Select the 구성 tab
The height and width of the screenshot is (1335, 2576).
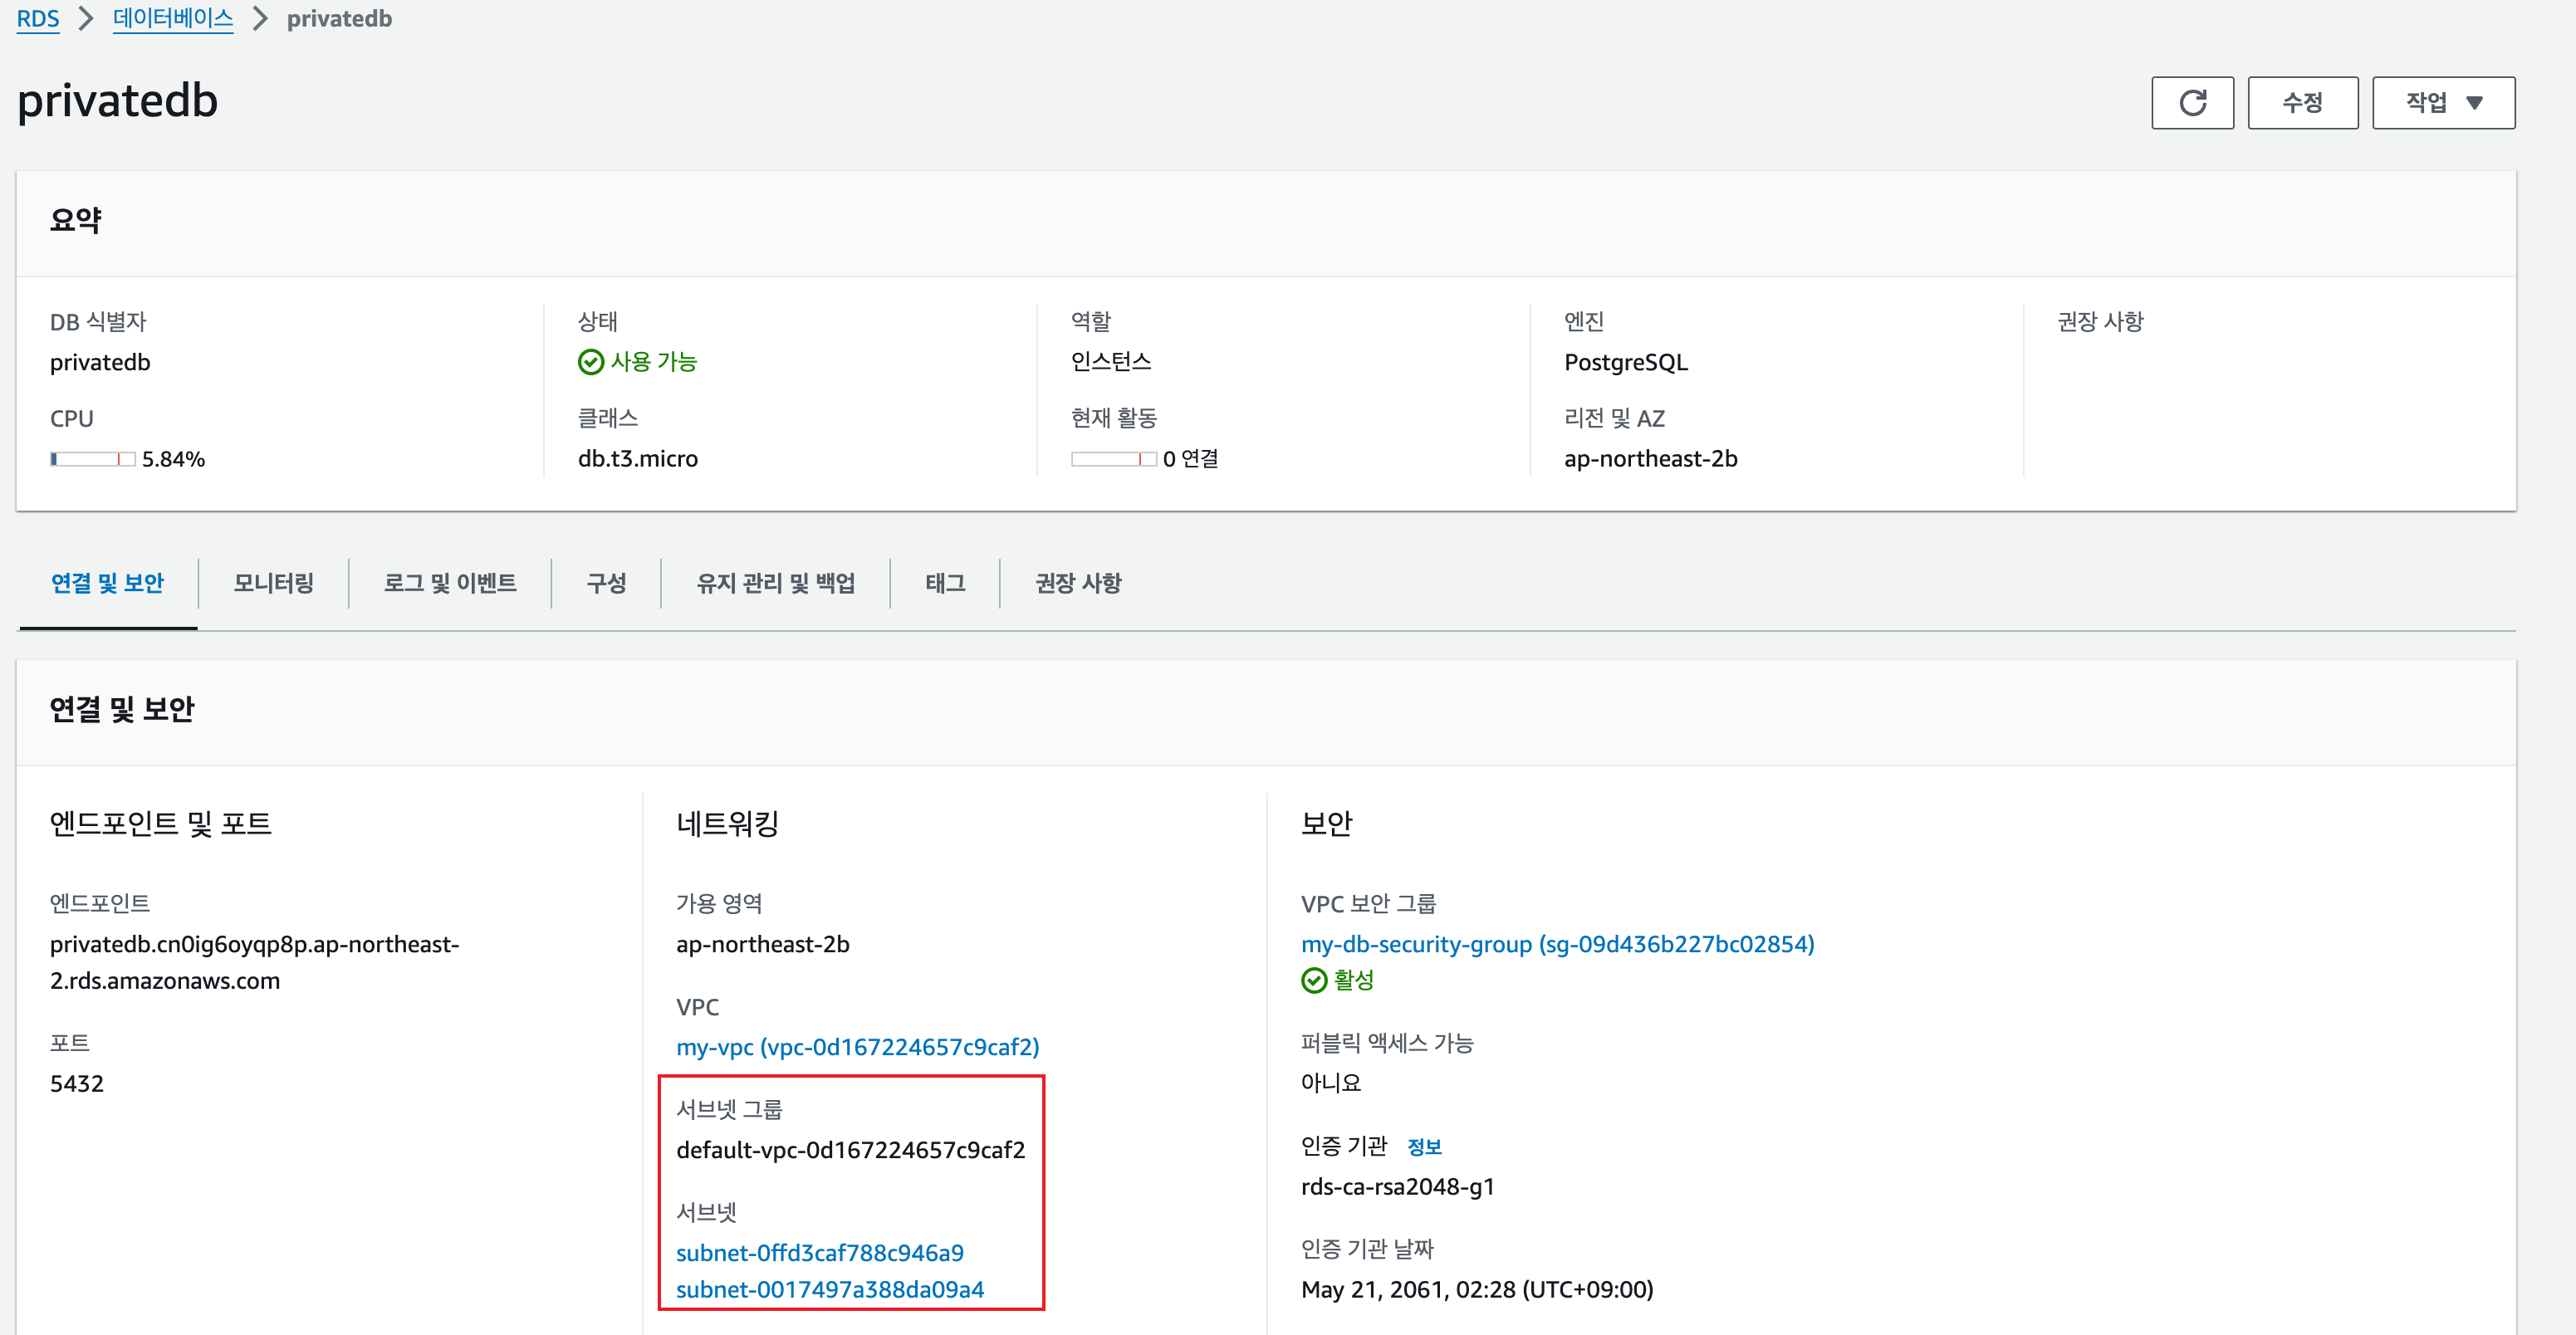[x=606, y=583]
